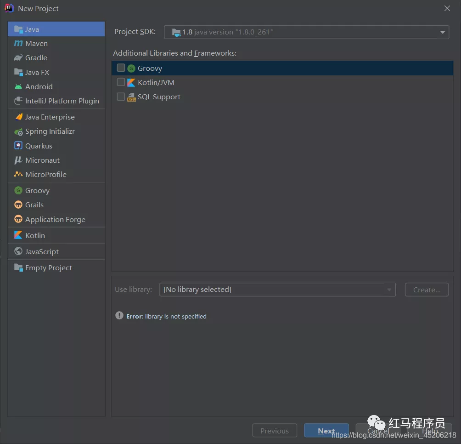
Task: Choose Maven project type
Action: [x=56, y=44]
